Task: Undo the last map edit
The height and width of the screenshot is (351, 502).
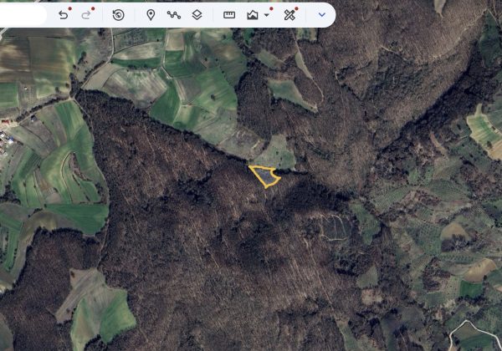Action: coord(63,15)
